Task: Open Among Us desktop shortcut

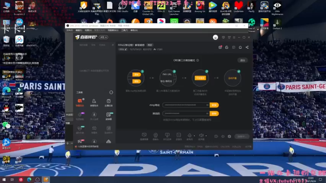Action: click(x=200, y=7)
